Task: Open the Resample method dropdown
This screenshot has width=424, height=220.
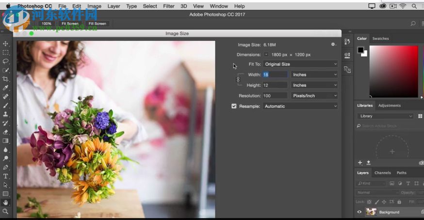Action: coord(300,106)
